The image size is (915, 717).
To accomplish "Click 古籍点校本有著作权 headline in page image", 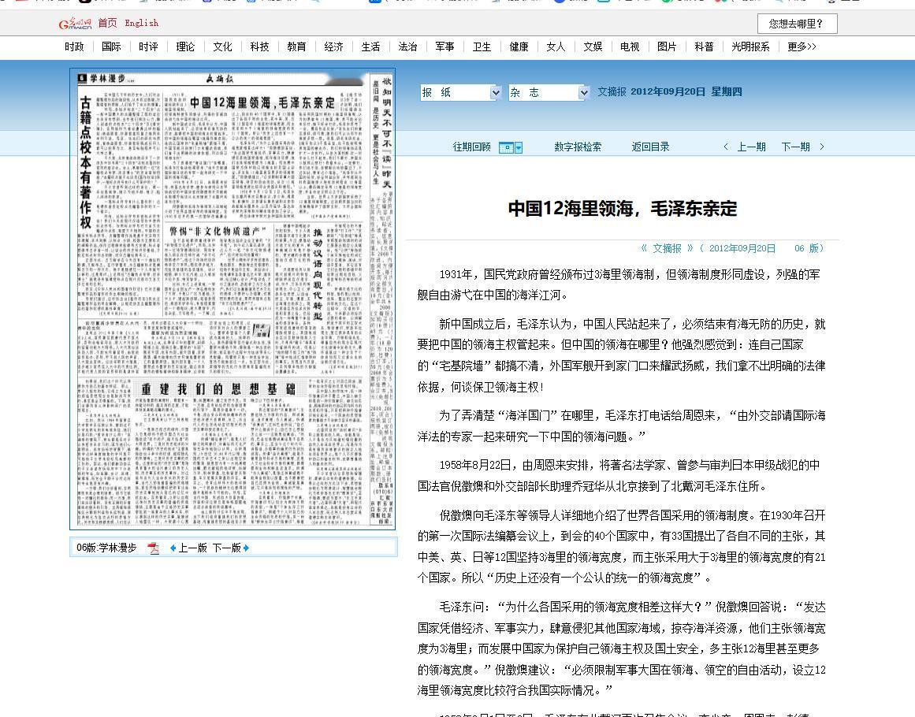I will (85, 163).
